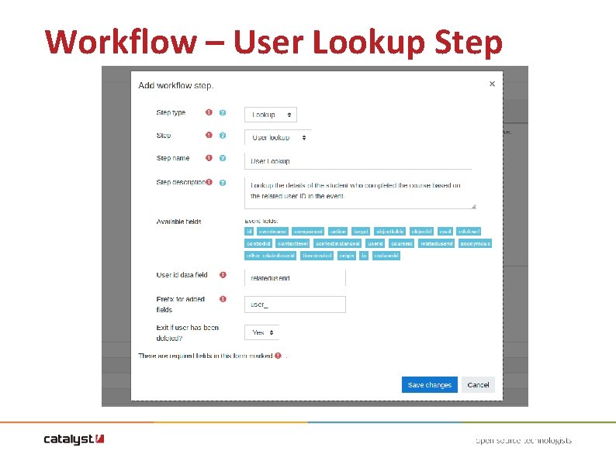
Task: Grab the description textarea resize handle
Action: [x=473, y=206]
